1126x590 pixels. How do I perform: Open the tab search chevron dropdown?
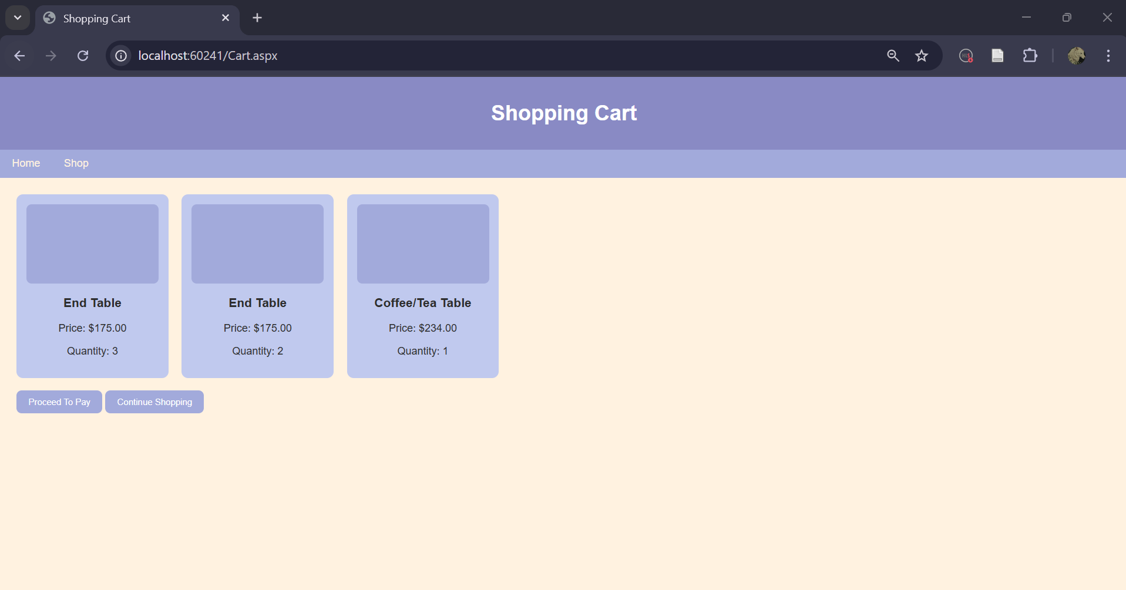coord(17,18)
